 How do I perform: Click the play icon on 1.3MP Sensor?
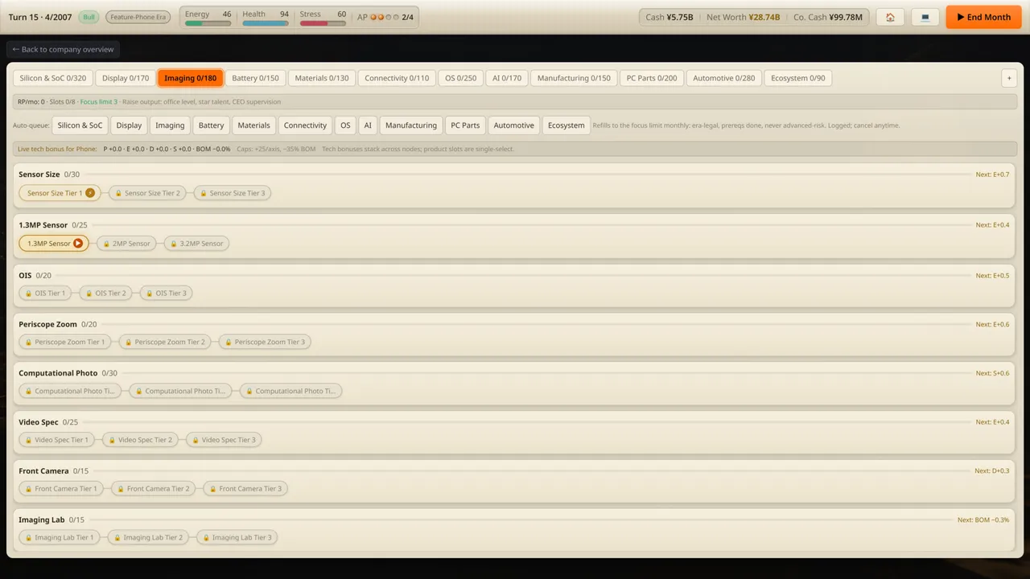(78, 244)
